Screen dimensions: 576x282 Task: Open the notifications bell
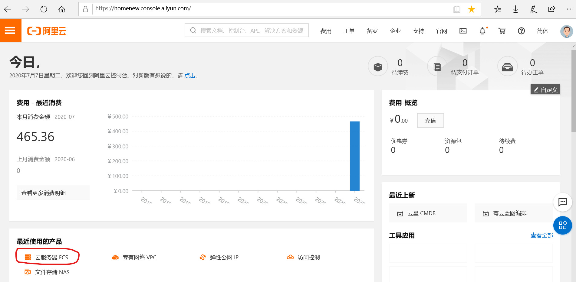click(x=482, y=31)
